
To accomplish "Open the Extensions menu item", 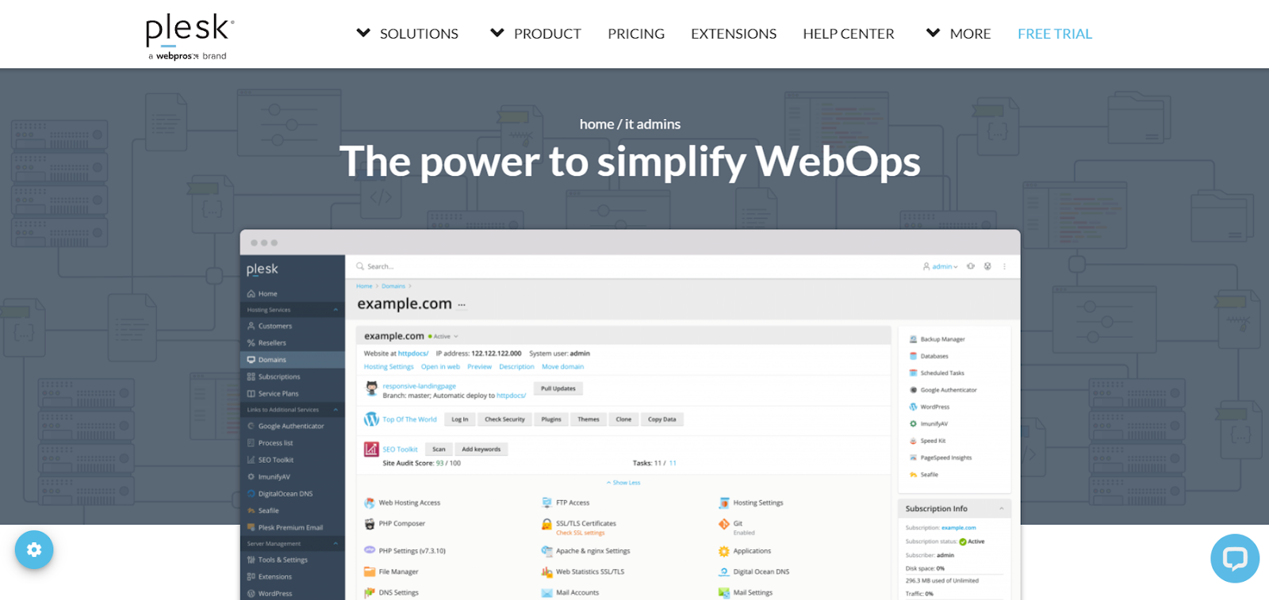I will [x=734, y=34].
